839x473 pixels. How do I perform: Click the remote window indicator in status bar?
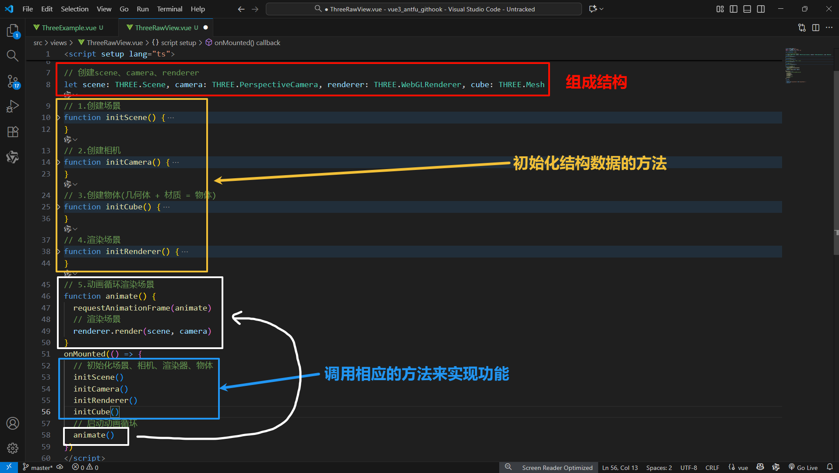(x=9, y=467)
